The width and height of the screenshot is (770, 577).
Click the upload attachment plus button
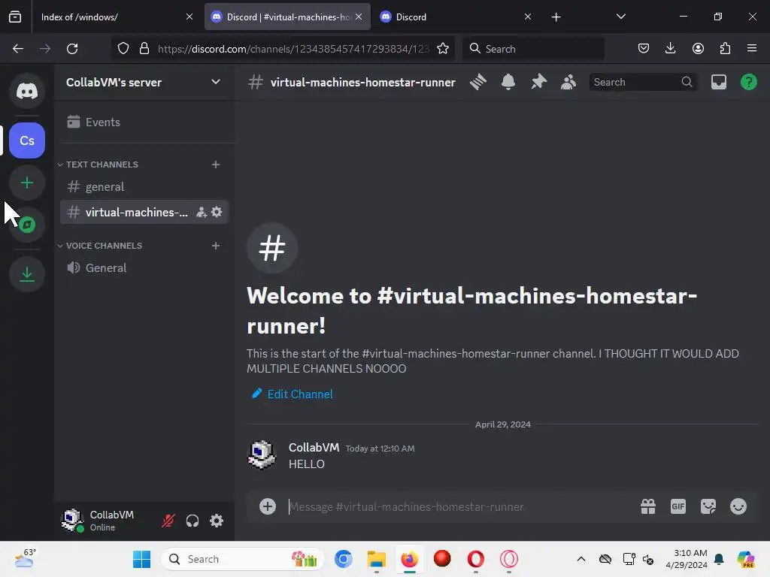268,506
